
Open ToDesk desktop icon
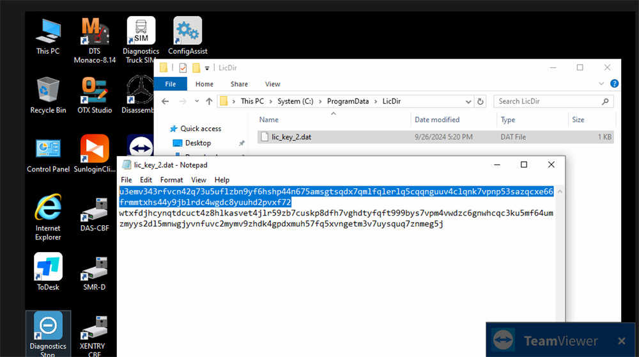click(48, 271)
